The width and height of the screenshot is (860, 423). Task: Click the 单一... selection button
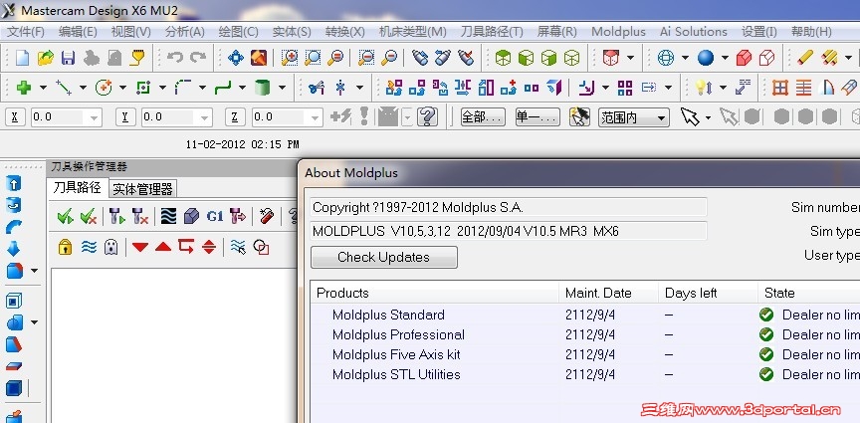[537, 117]
